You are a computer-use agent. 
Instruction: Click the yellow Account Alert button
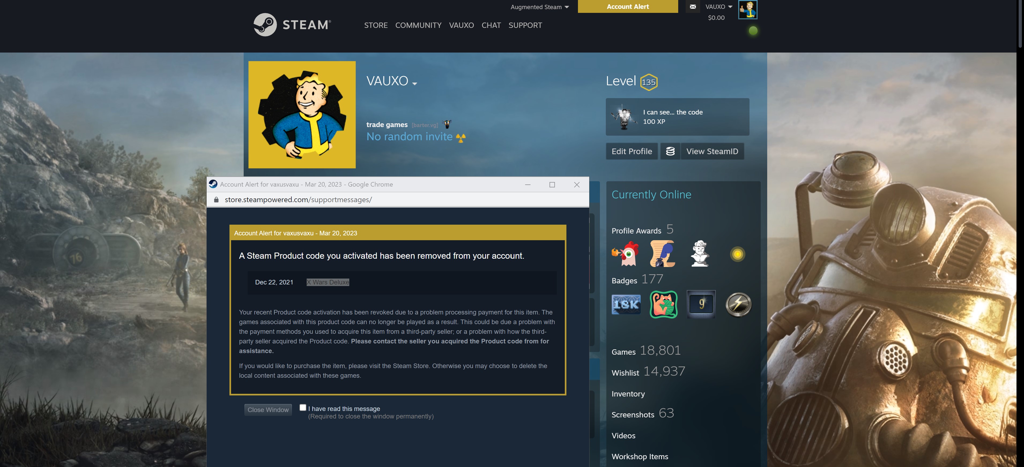(x=628, y=6)
